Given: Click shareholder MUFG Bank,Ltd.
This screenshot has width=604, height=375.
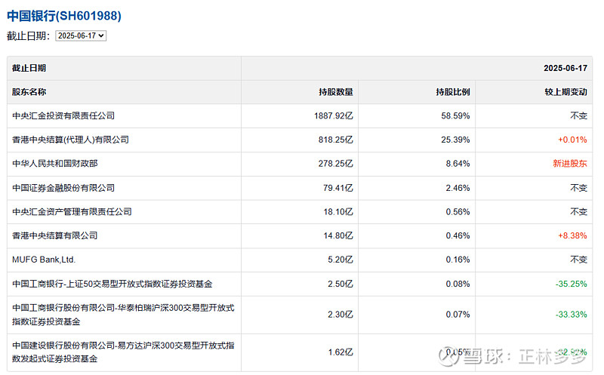Looking at the screenshot, I should point(44,260).
